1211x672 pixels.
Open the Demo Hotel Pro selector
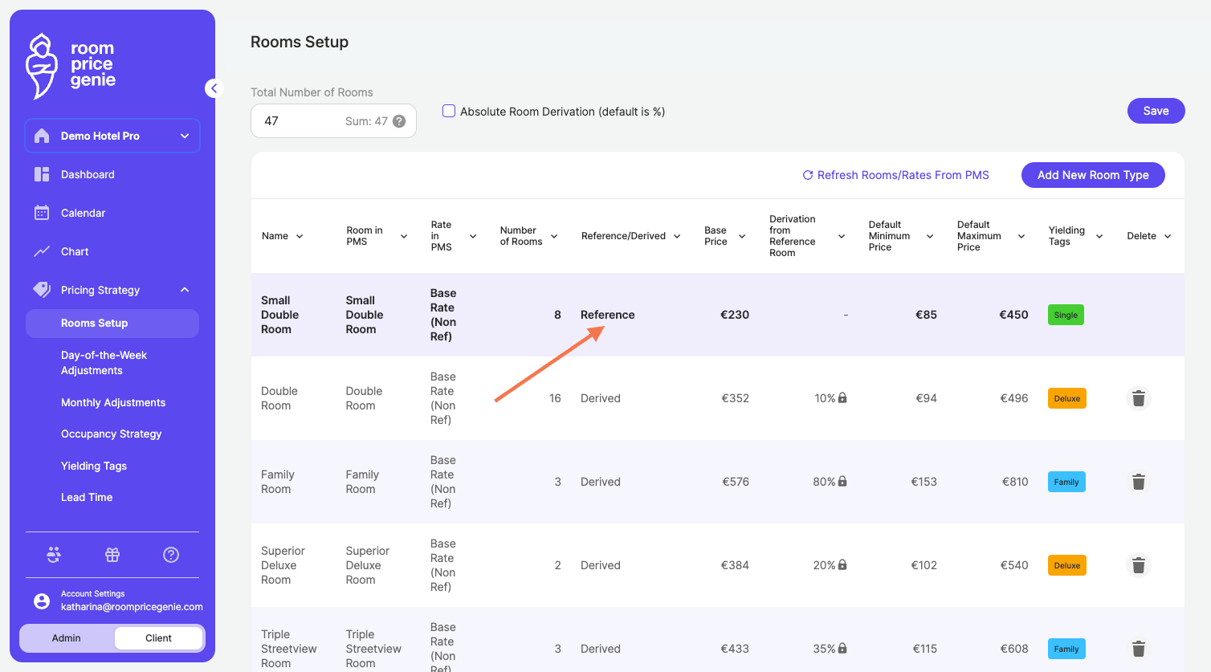(112, 136)
